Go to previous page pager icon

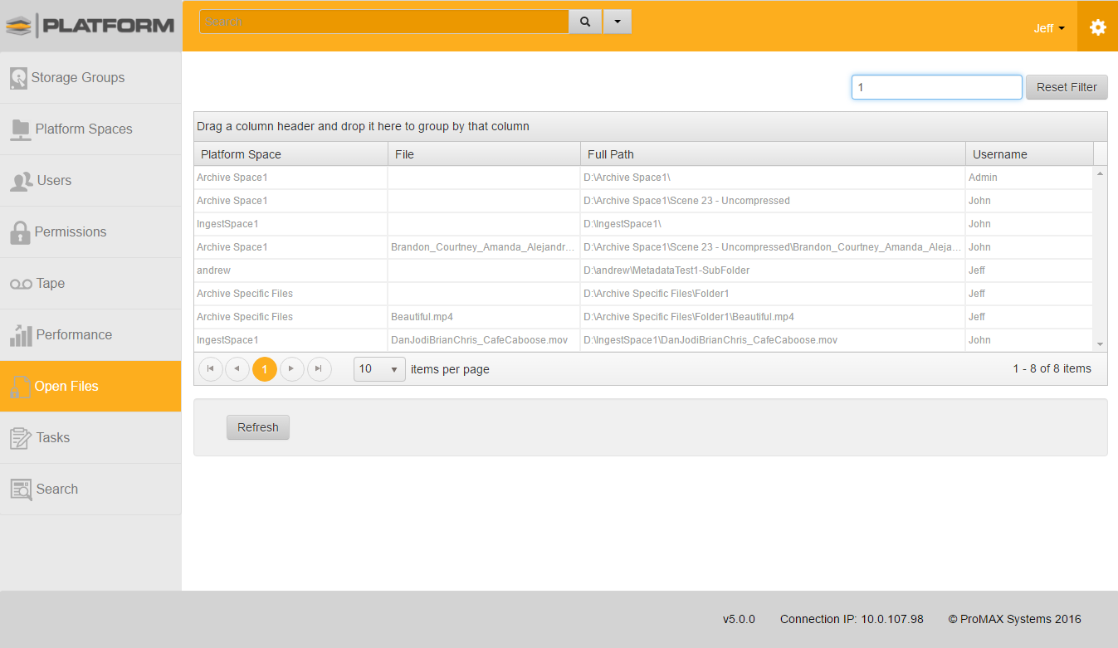tap(237, 369)
